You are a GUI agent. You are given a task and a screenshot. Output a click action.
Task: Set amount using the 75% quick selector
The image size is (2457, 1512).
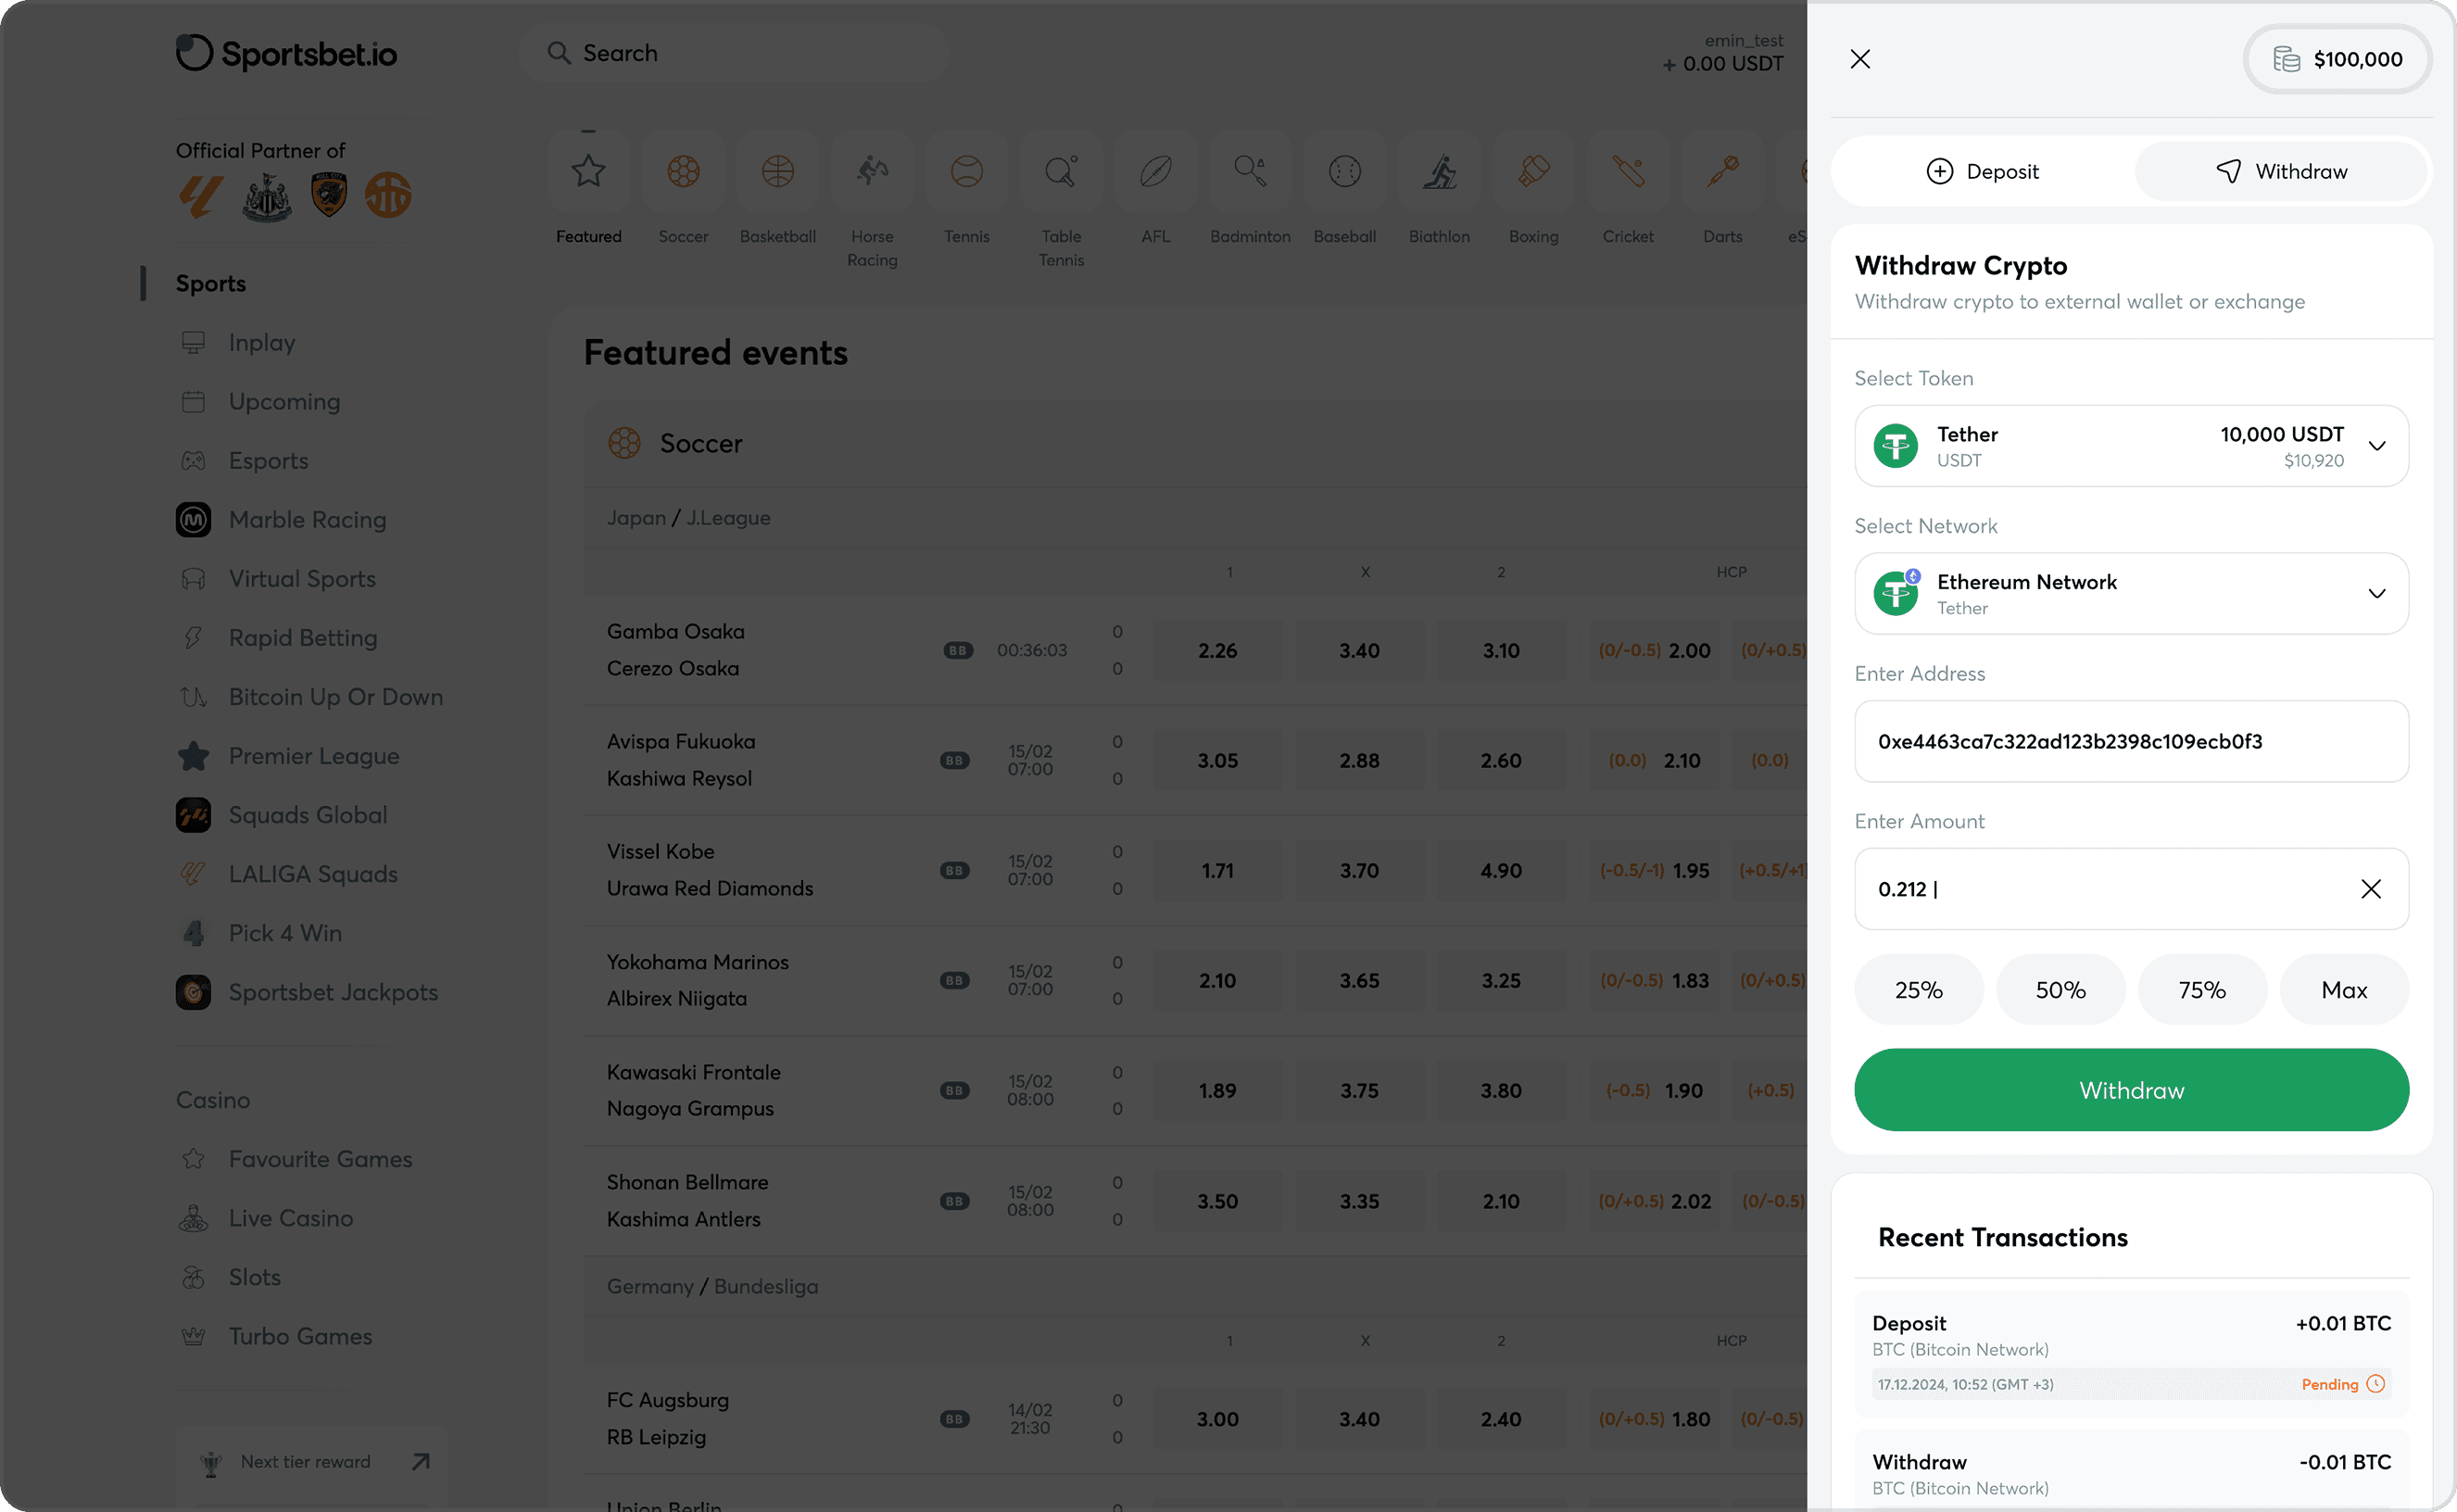tap(2202, 989)
